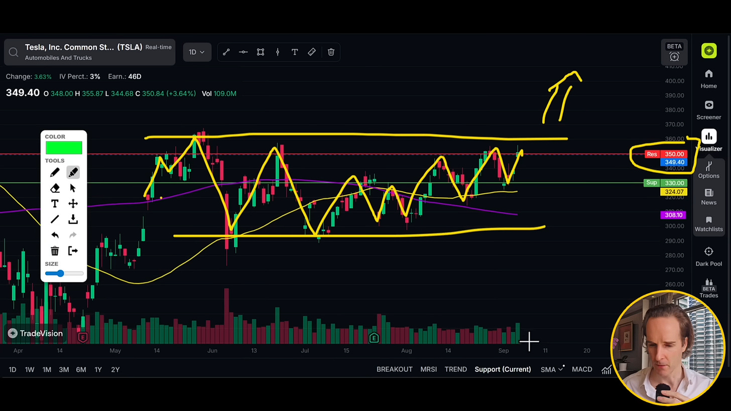This screenshot has height=411, width=731.
Task: Select the pencil tool in the Tools panel
Action: (55, 173)
